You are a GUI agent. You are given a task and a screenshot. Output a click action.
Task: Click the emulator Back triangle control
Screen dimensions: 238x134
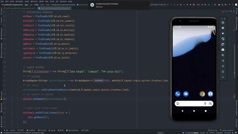[x=223, y=61]
